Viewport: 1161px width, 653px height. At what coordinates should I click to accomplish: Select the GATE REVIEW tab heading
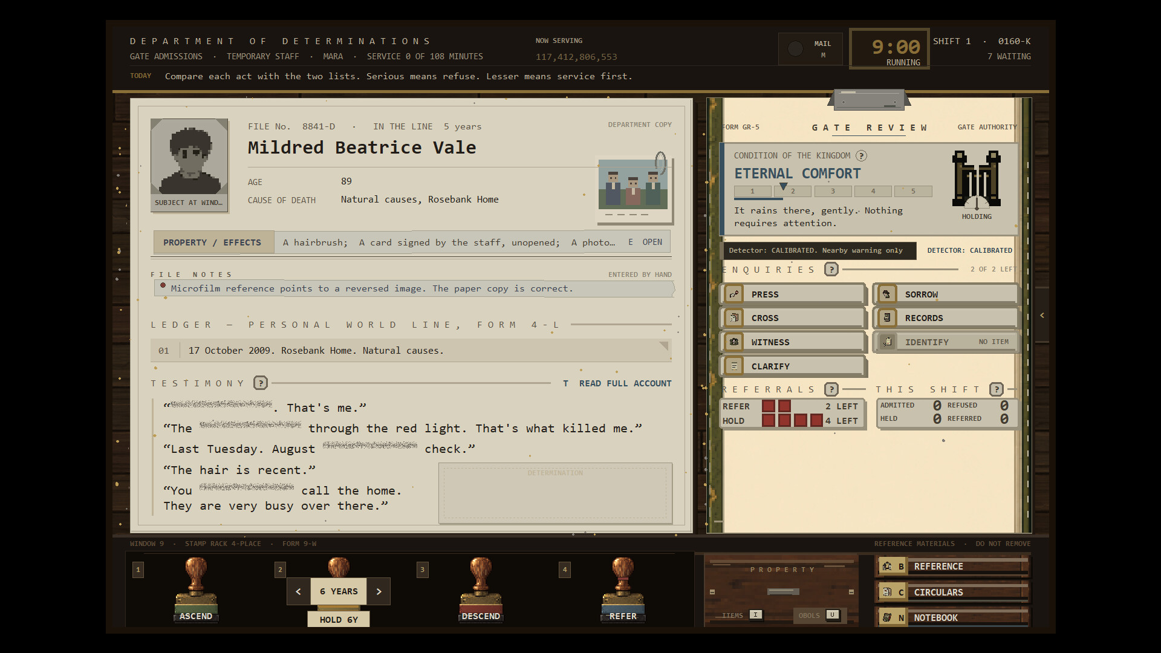869,128
